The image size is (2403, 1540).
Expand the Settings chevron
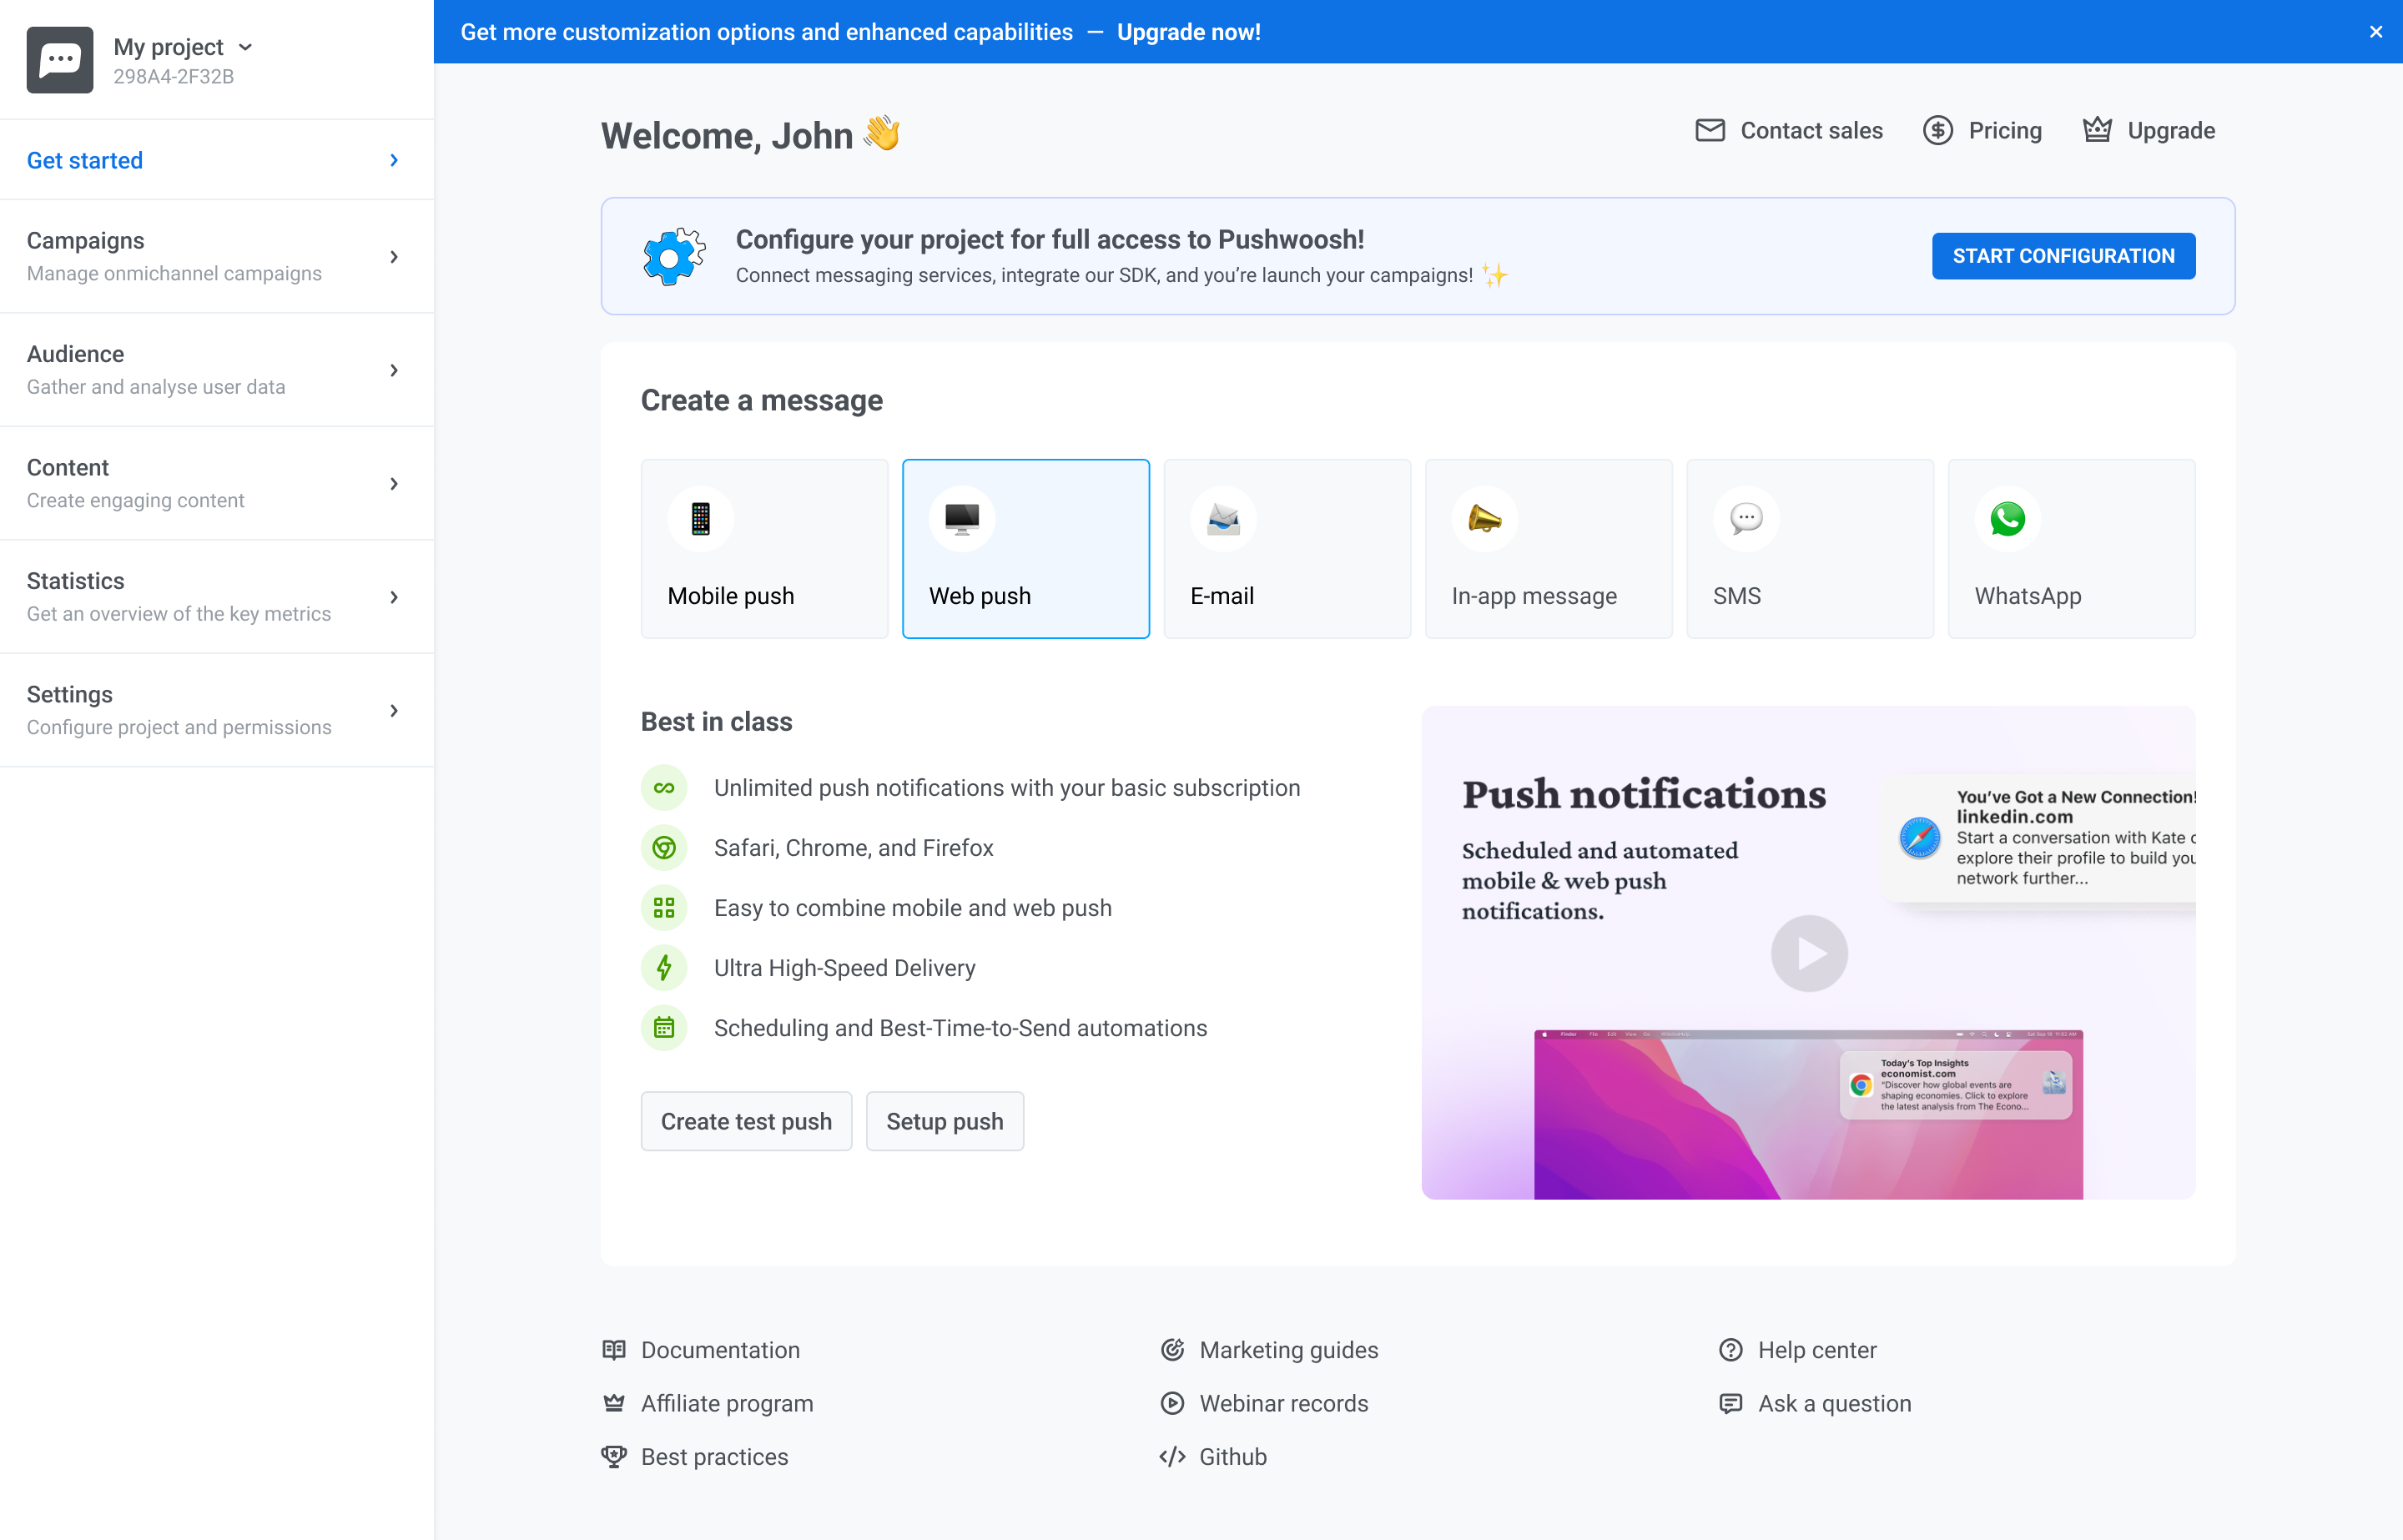394,711
